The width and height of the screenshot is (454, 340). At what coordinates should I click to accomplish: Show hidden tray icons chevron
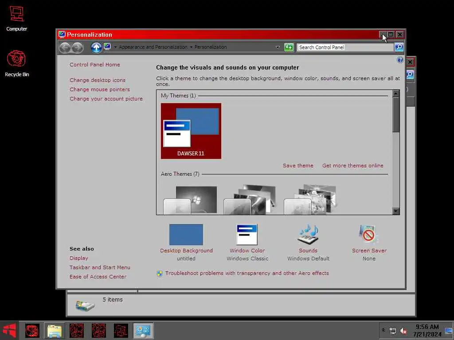tap(384, 330)
